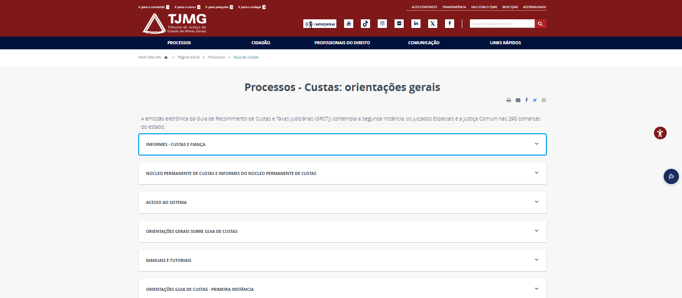This screenshot has height=298, width=682.
Task: Share page on WhatsApp below the title
Action: tap(544, 100)
